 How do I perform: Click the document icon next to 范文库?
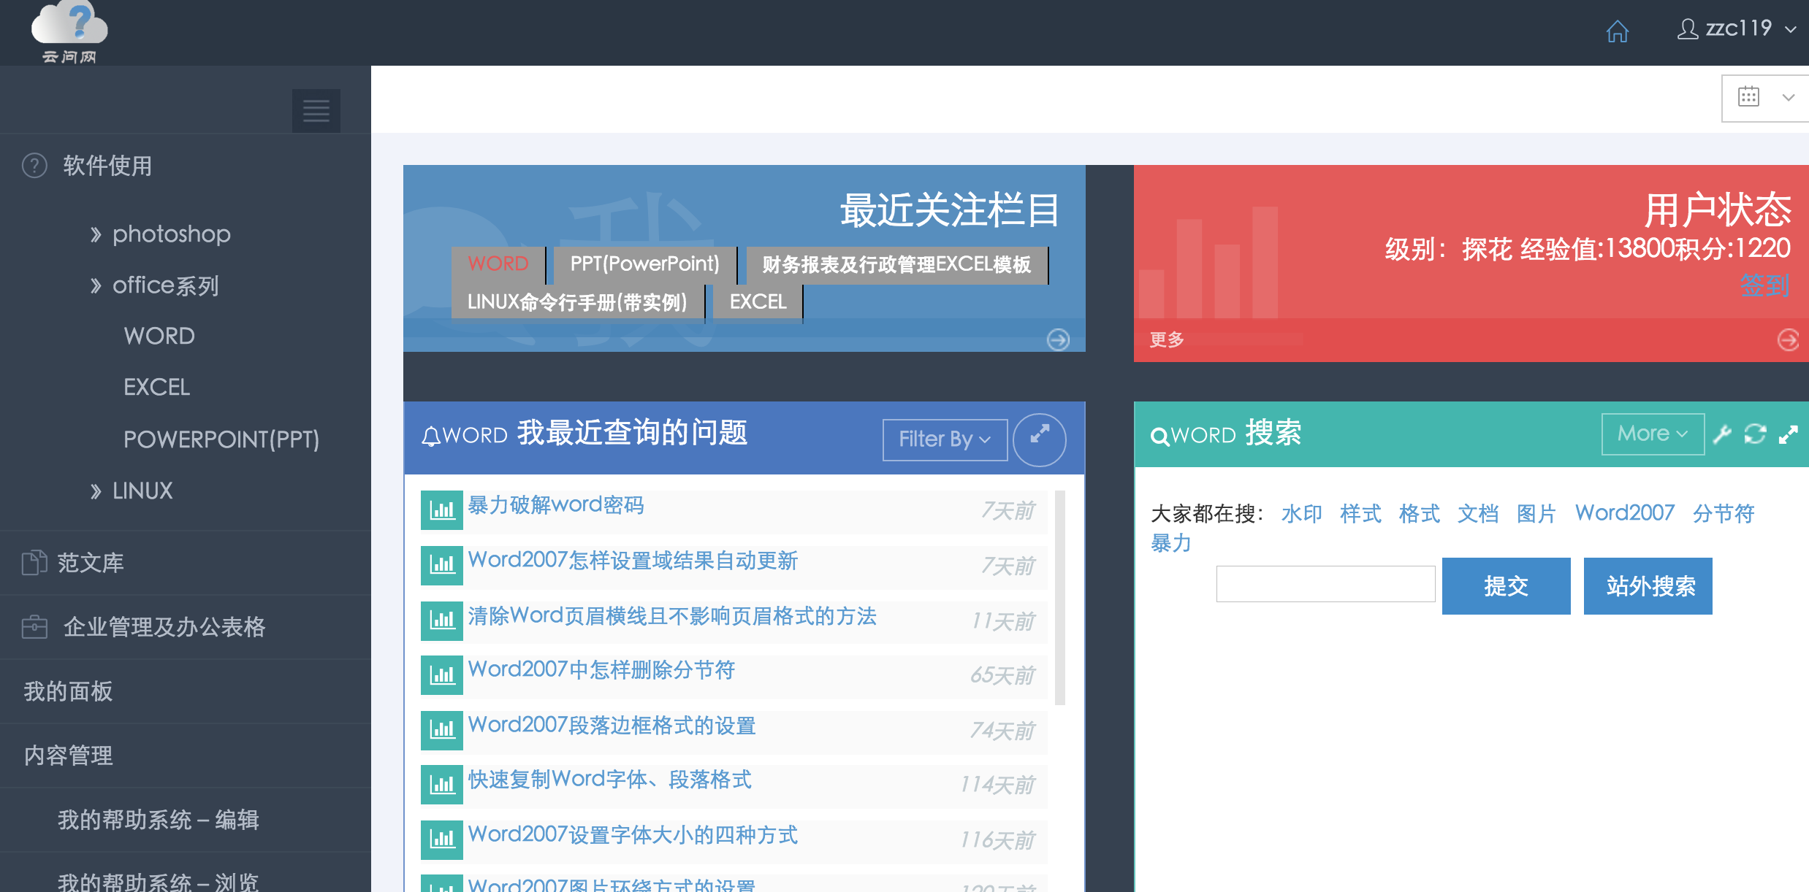click(x=34, y=562)
